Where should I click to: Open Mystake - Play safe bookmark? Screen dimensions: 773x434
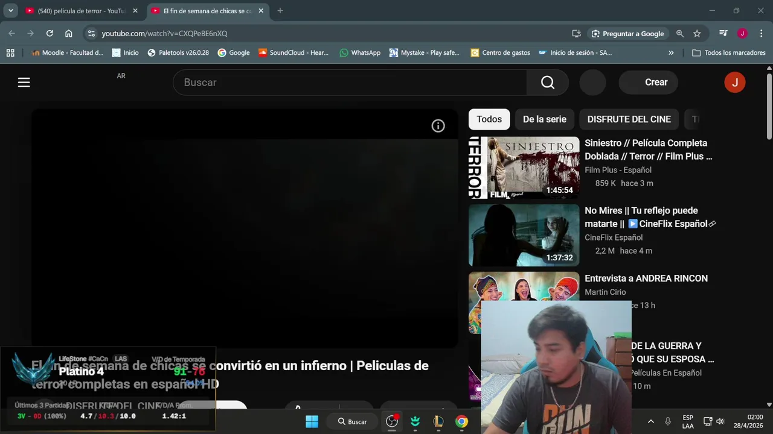coord(425,53)
